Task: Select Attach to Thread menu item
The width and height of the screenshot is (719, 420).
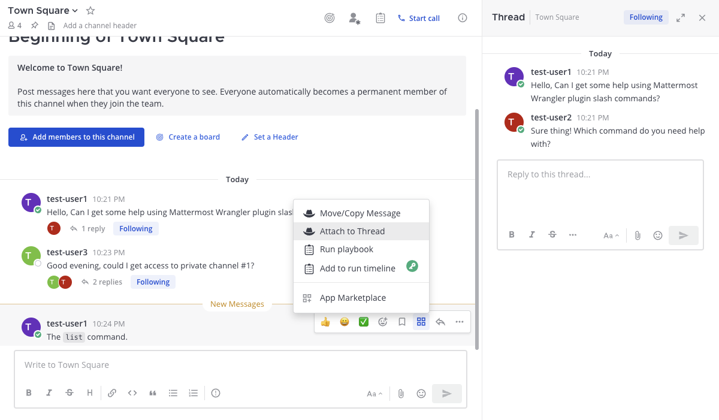Action: click(352, 231)
